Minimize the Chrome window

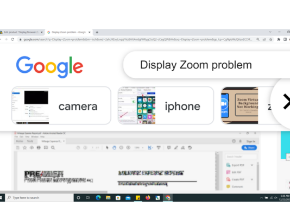(x=279, y=32)
